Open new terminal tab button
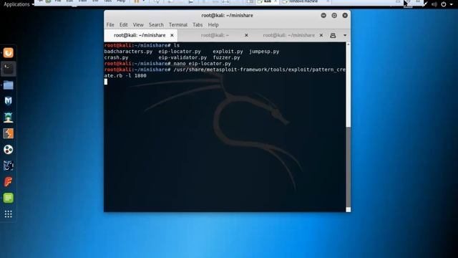The height and width of the screenshot is (258, 458). pos(333,35)
